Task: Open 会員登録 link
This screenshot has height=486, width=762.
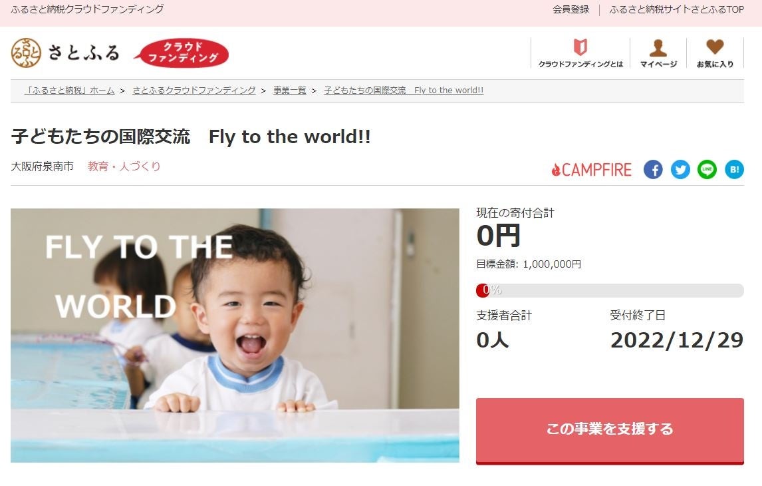Action: 571,9
